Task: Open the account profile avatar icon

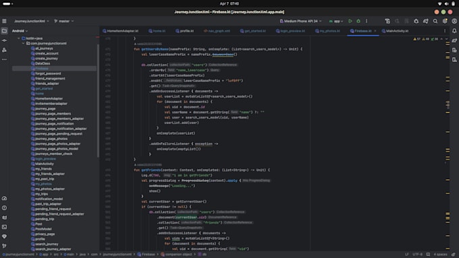Action: coord(454,21)
